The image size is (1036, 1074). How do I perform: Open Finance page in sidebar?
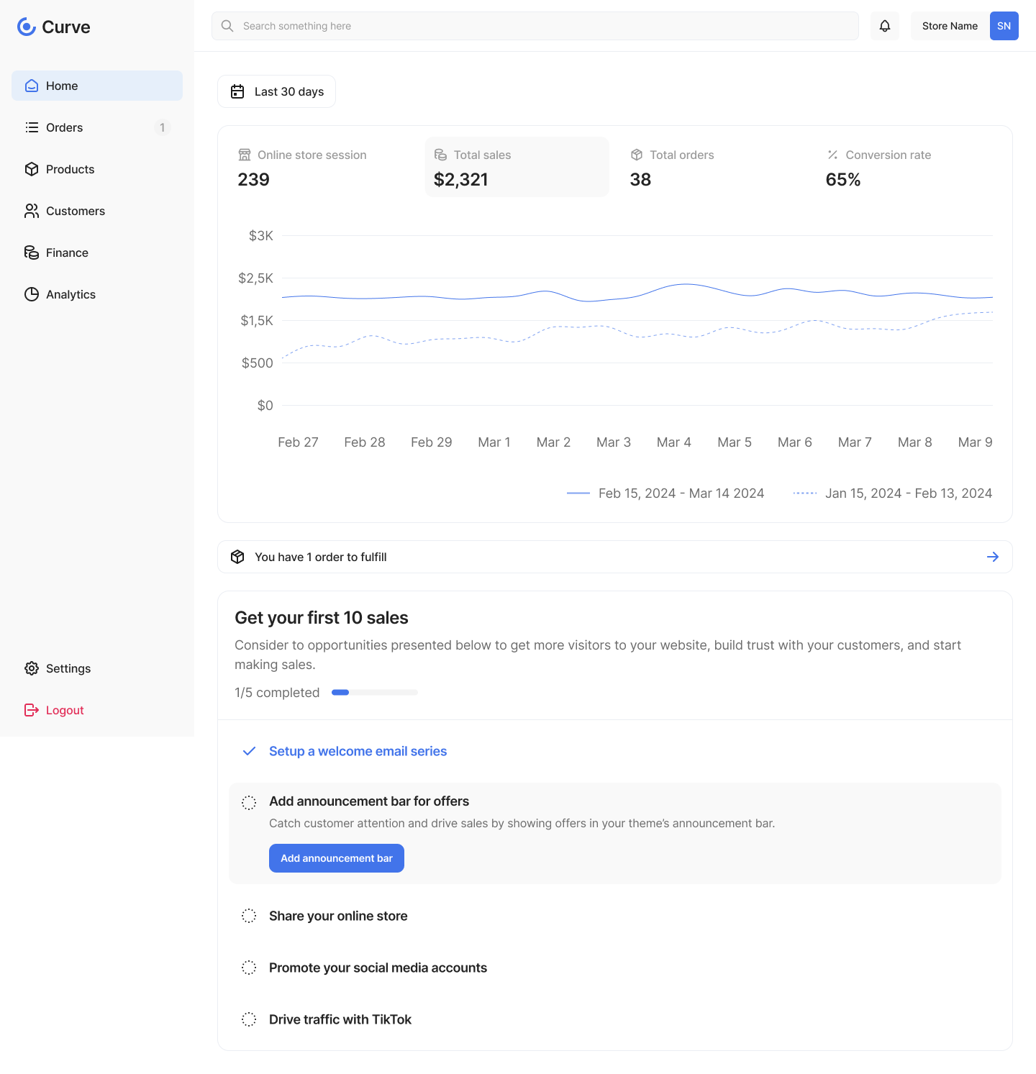click(x=97, y=252)
